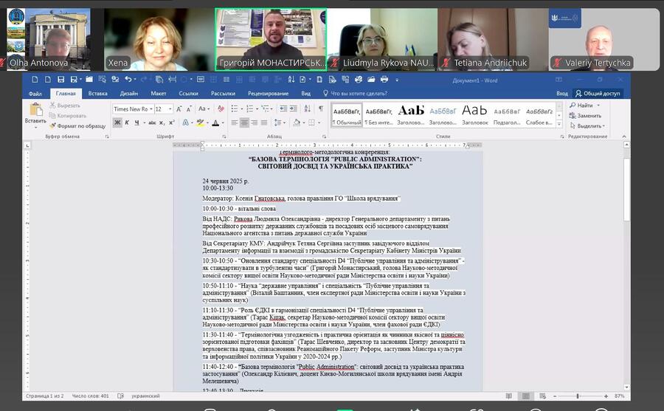Switch to the Вид tab

click(305, 94)
